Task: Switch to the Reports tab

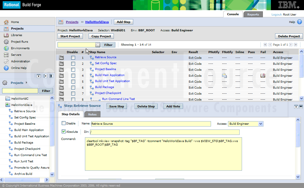Action: (253, 14)
